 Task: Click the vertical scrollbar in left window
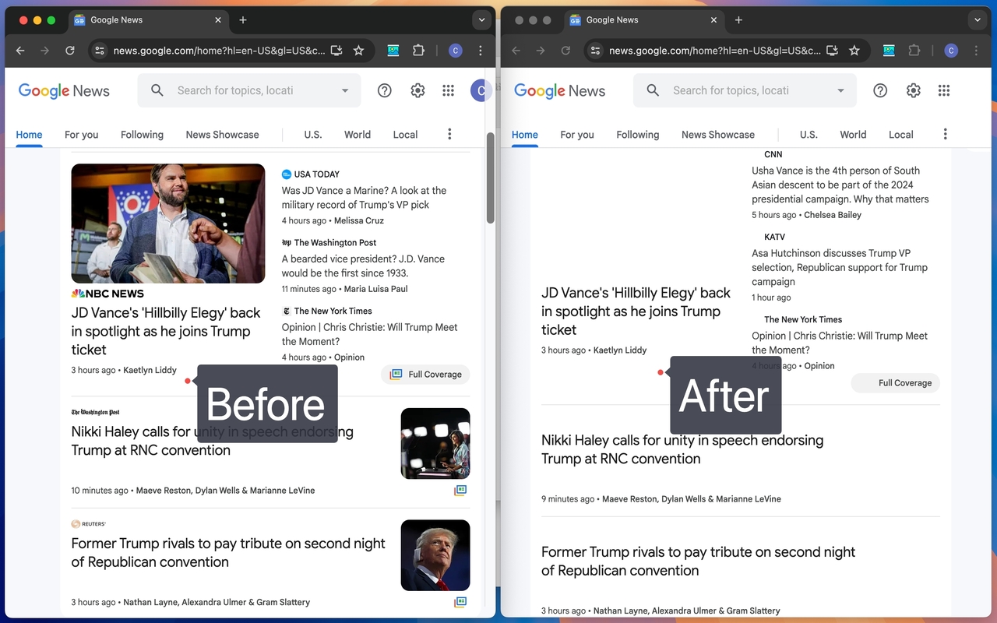point(490,178)
